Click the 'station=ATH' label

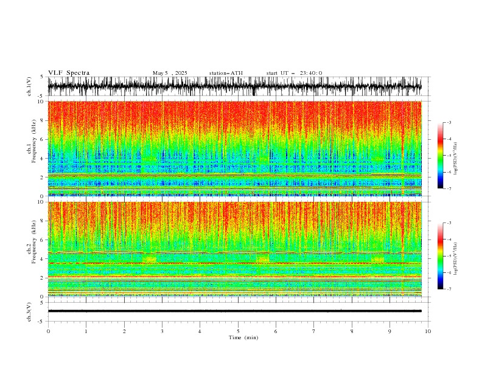226,73
